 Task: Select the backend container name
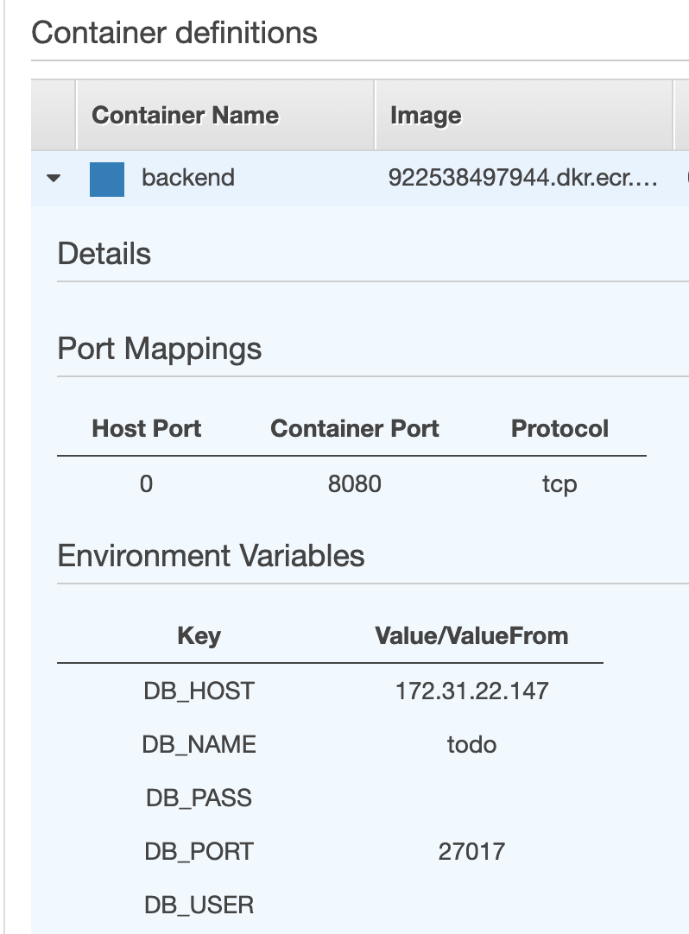coord(187,178)
